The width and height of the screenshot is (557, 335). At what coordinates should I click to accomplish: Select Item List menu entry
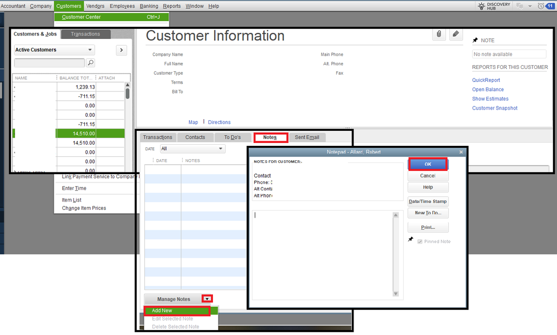tap(71, 200)
